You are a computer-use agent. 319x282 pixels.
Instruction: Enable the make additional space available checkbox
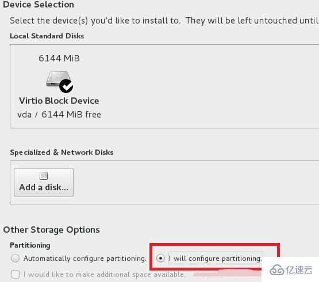coord(16,275)
